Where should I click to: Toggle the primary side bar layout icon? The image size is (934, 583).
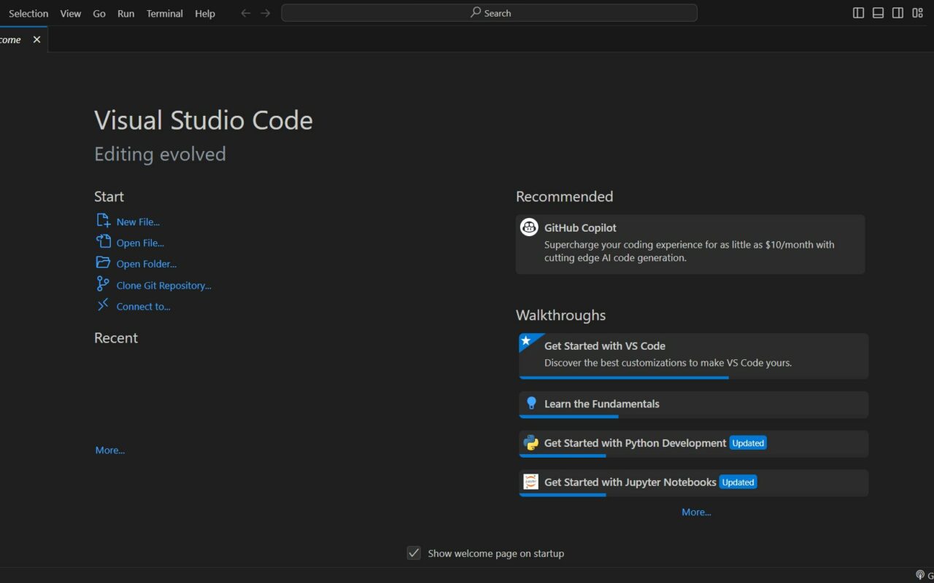point(859,13)
